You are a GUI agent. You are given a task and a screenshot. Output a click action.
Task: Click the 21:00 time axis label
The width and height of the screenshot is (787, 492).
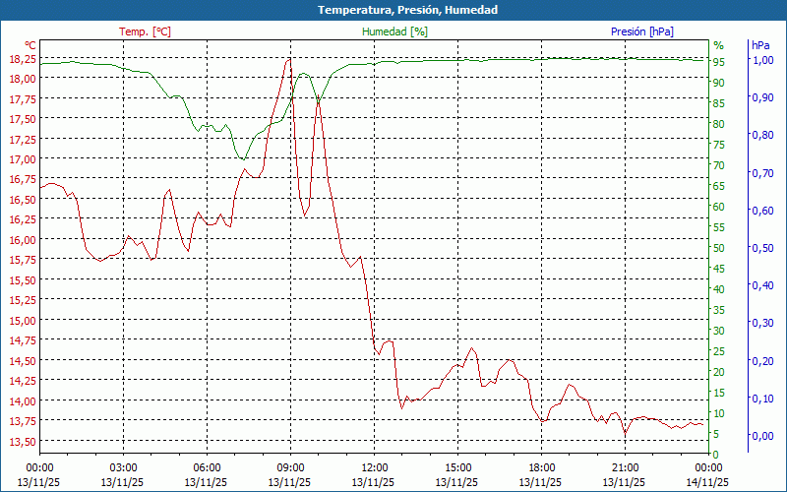tap(625, 467)
